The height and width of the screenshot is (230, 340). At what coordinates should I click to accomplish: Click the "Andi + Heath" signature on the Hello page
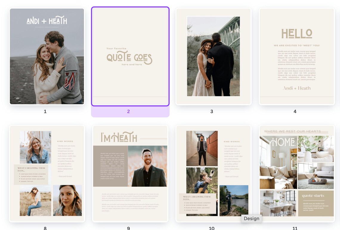(x=296, y=88)
